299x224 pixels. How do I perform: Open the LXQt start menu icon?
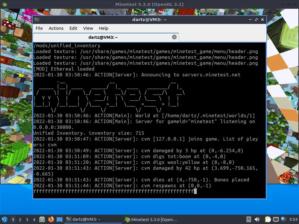tap(5, 219)
